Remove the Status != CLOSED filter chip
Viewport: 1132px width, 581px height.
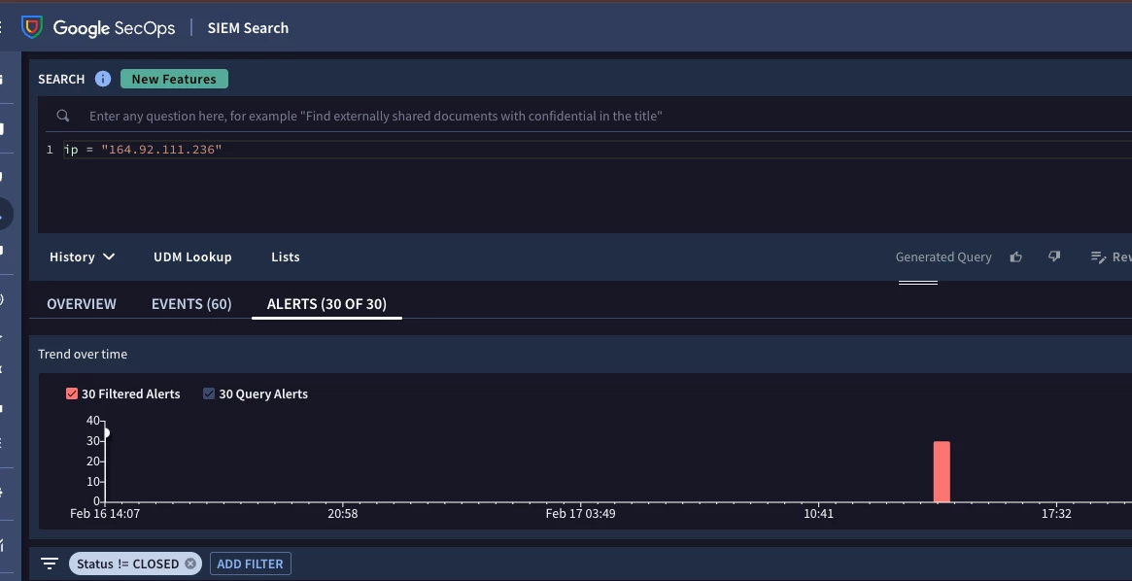[x=190, y=564]
